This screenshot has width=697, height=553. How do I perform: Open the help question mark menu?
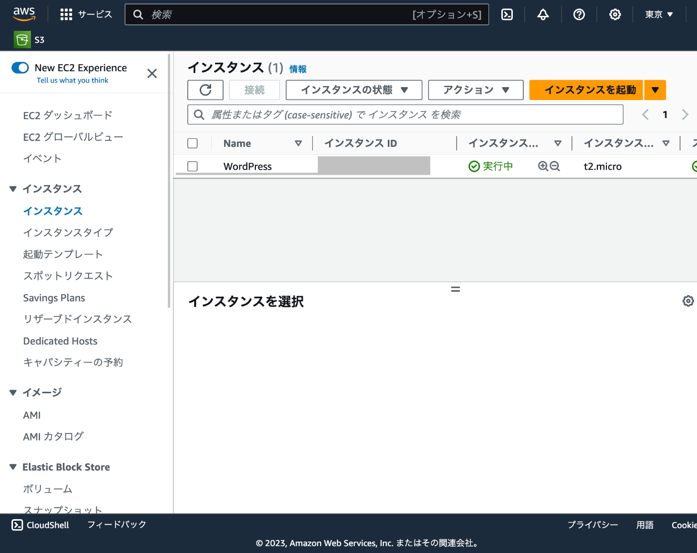[x=579, y=14]
